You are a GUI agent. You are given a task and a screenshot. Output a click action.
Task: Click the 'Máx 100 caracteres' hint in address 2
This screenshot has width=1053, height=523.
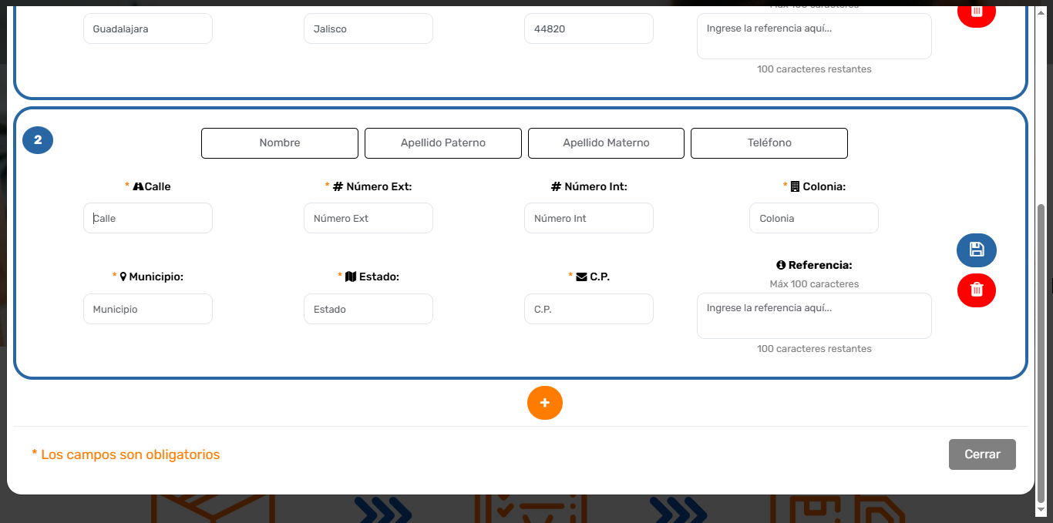[814, 283]
